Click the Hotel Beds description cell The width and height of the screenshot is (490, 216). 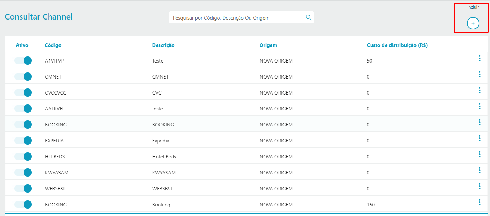pos(164,157)
